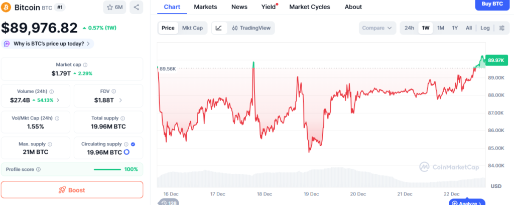Switch to line chart view icon
Screen dimensions: 514x205
[219, 28]
